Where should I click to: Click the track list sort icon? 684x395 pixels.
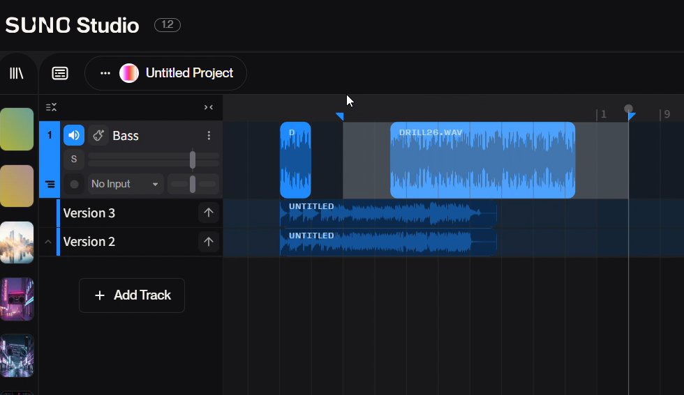tap(51, 107)
